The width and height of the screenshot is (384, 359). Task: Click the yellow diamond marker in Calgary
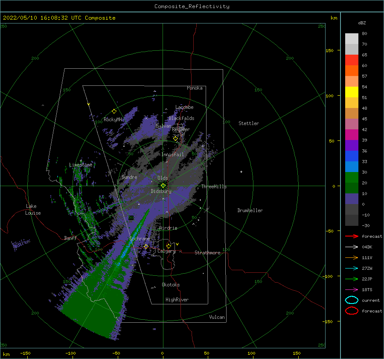click(x=169, y=246)
